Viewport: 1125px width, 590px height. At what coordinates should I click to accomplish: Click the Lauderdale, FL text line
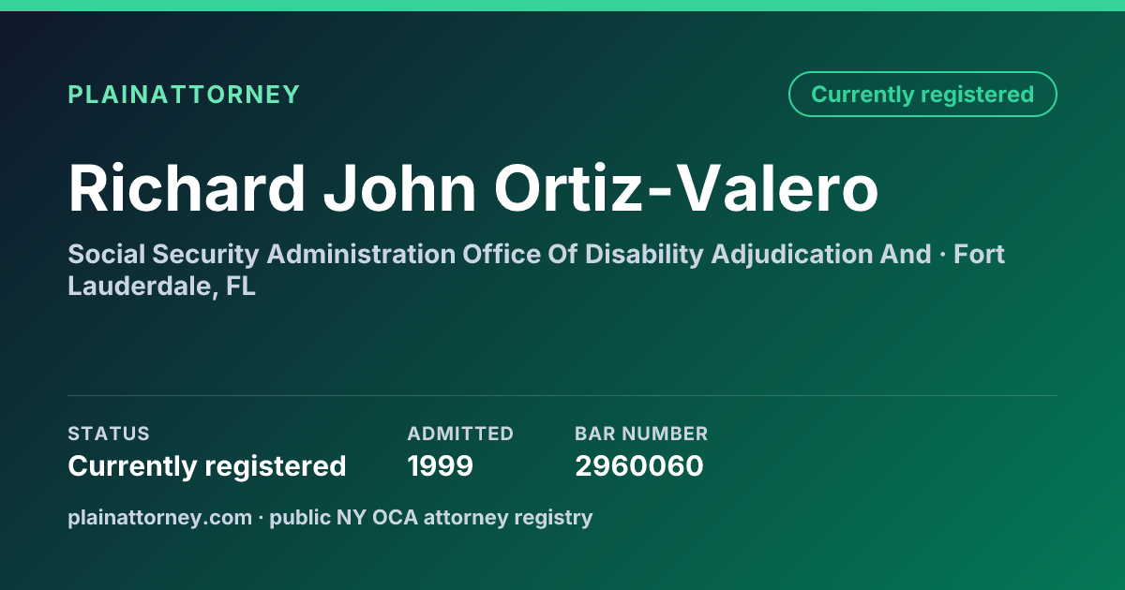pos(161,287)
